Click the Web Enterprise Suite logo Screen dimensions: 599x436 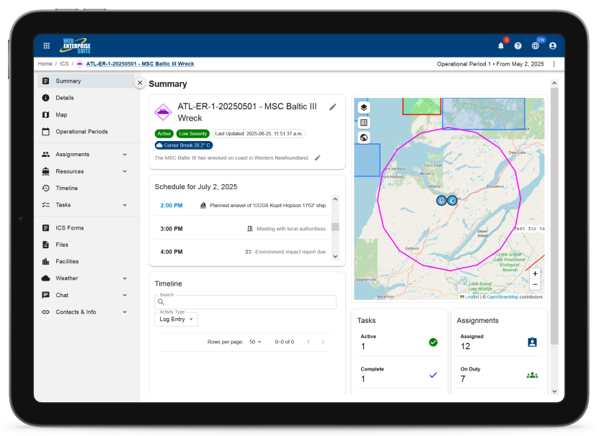pyautogui.click(x=76, y=46)
